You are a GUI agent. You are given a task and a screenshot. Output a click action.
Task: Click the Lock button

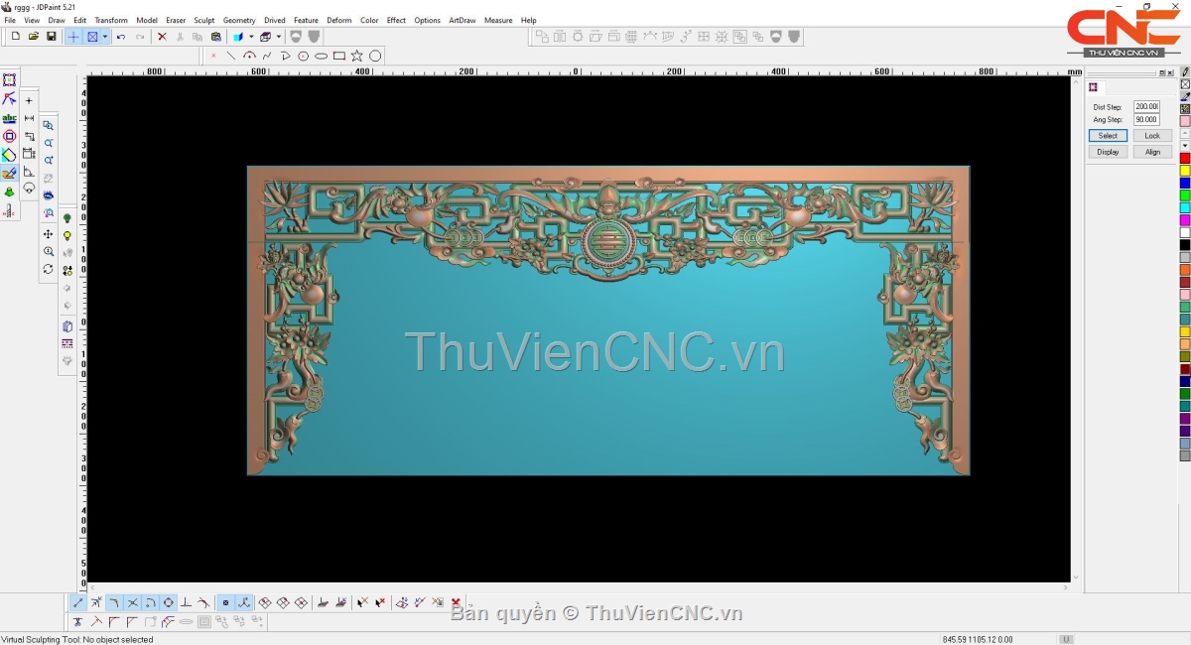click(x=1151, y=136)
